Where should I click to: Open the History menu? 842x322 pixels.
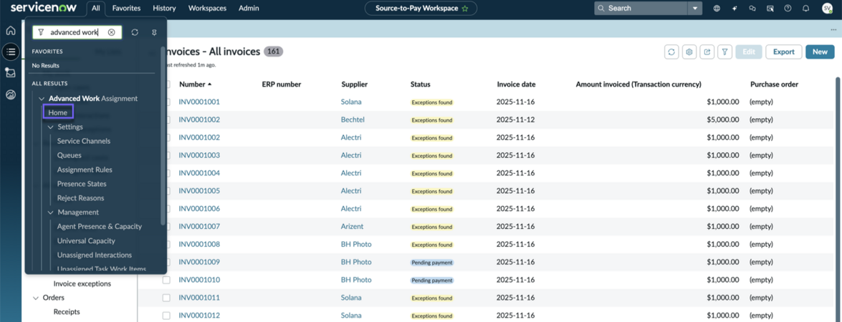tap(164, 9)
